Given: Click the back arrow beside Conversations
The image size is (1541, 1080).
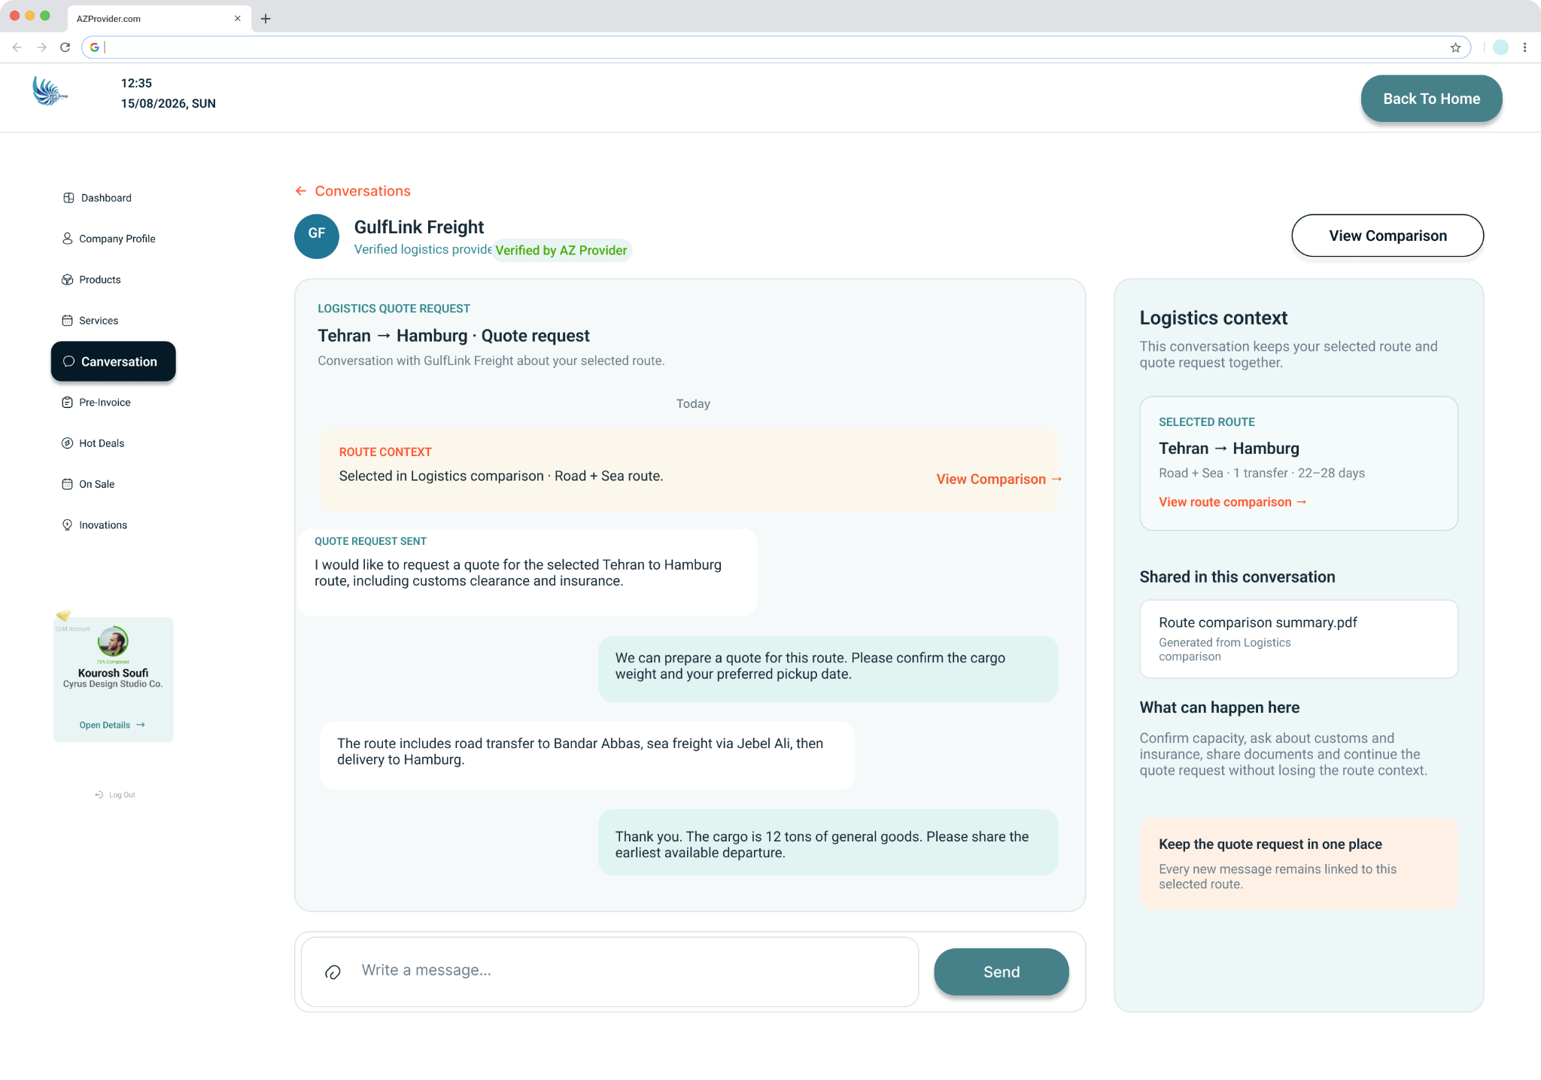Looking at the screenshot, I should [x=301, y=191].
